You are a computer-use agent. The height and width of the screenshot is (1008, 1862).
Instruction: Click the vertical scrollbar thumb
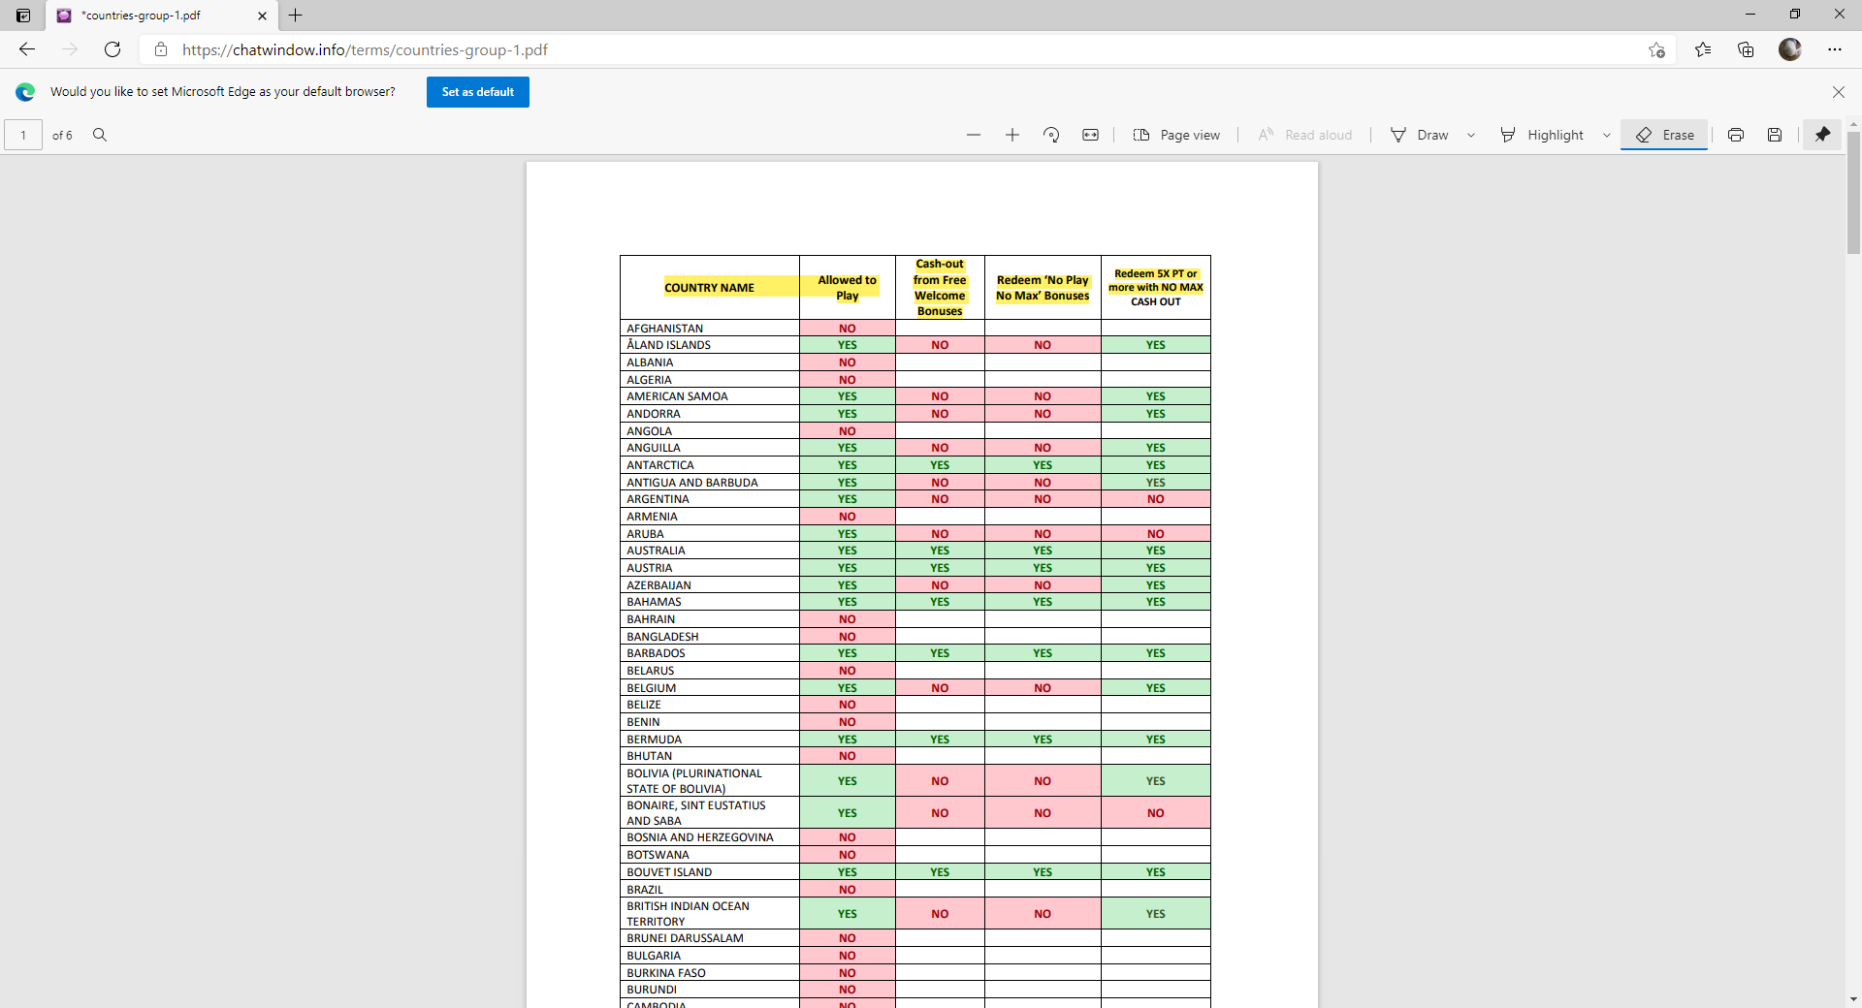[x=1853, y=192]
